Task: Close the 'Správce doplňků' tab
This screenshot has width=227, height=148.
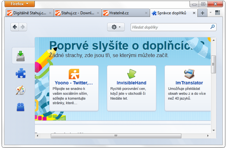Action: point(194,13)
